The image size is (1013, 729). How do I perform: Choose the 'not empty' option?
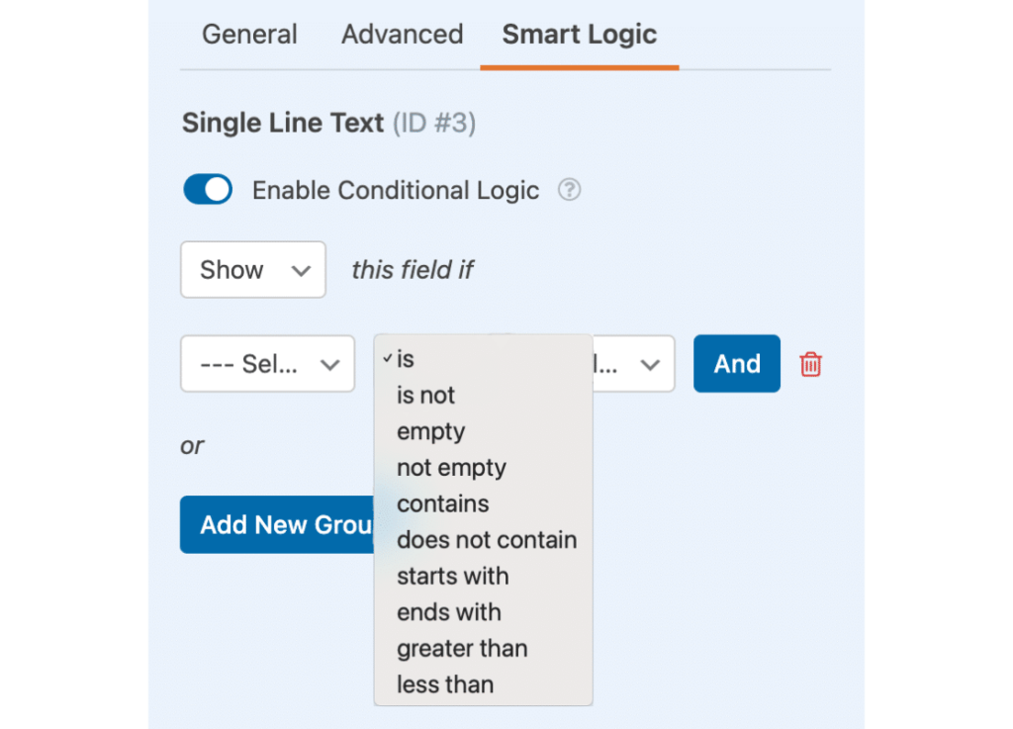coord(451,467)
